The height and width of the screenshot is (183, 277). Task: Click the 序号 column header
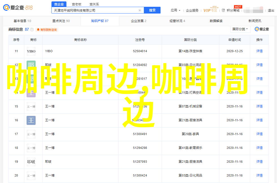(x=16, y=40)
